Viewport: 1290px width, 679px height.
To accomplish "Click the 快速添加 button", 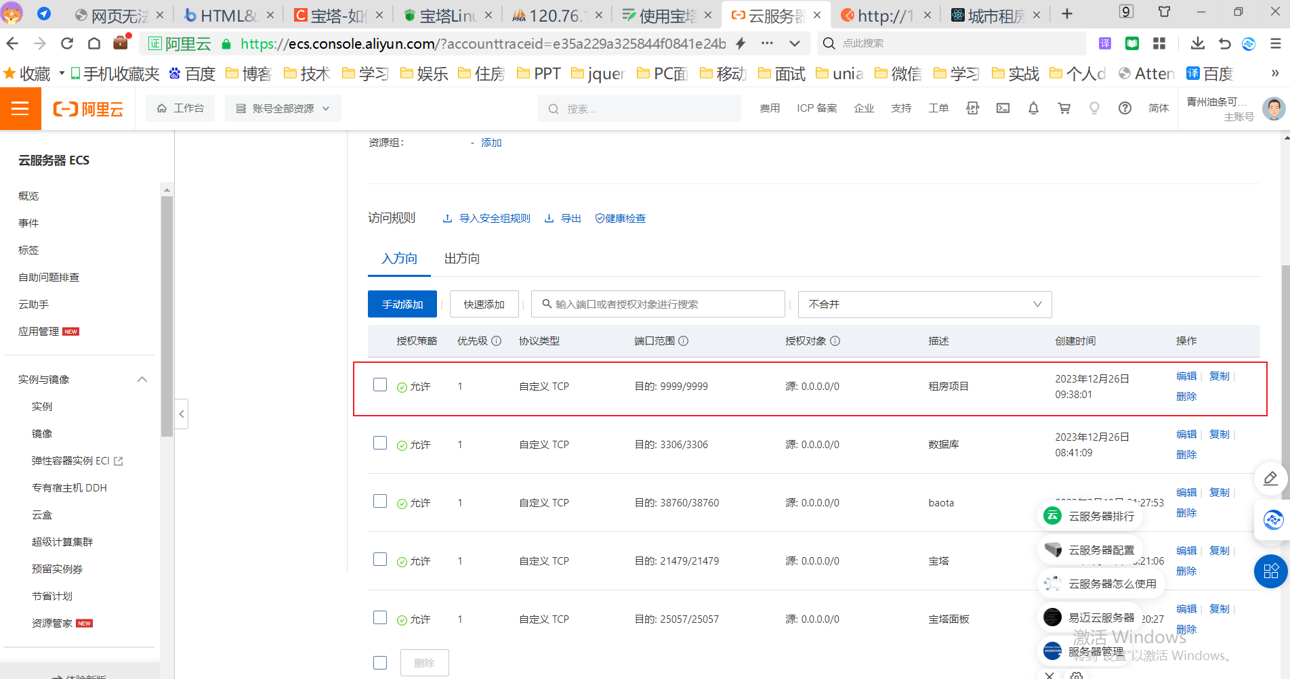I will [484, 305].
